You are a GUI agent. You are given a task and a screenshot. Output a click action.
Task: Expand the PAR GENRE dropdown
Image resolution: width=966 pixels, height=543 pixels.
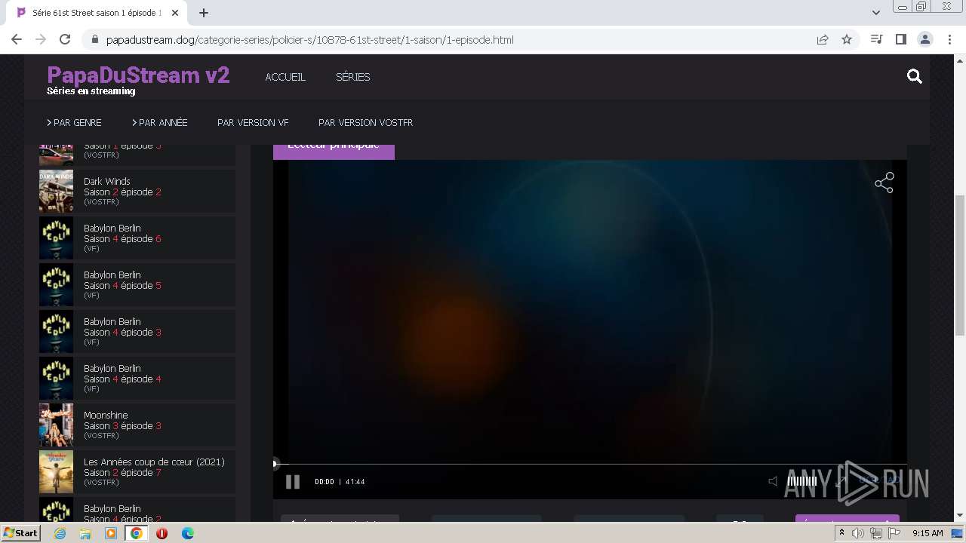(x=74, y=122)
